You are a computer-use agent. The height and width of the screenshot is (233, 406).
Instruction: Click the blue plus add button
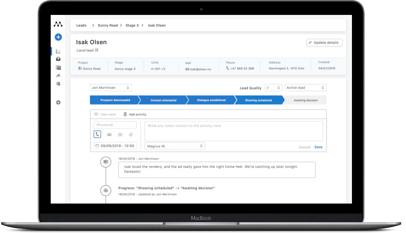[x=58, y=37]
